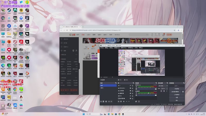Image resolution: width=206 pixels, height=116 pixels.
Task: Lock the 文本 (GDI+) source
Action: click(133, 88)
